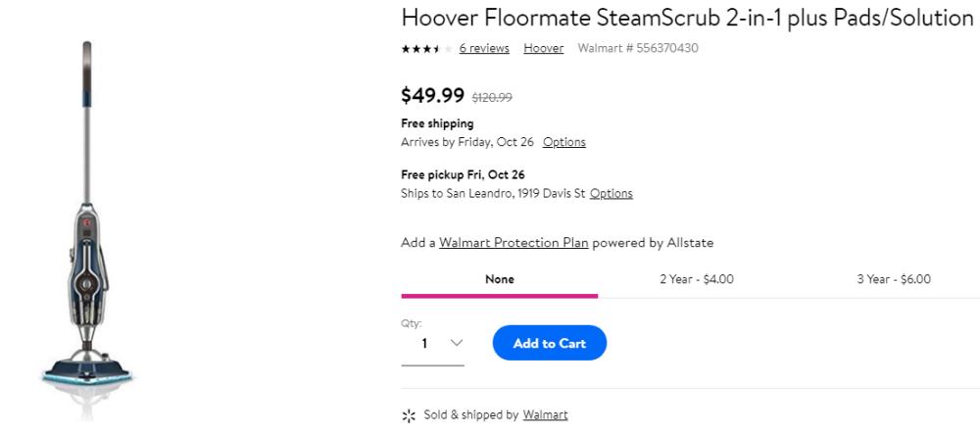Viewport: 980px width, 433px height.
Task: Click the Hoover Floormate SteamScrub product title
Action: 686,18
